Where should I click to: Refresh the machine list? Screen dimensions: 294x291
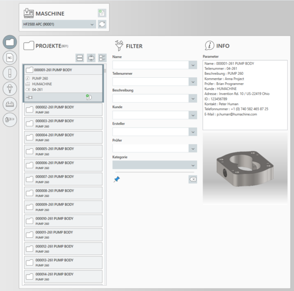point(101,24)
